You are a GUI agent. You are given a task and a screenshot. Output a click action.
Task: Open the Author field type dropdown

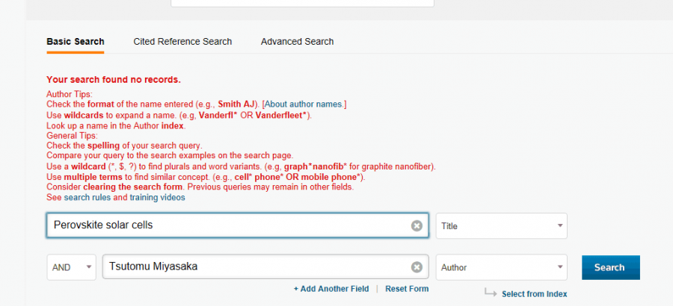tap(501, 267)
